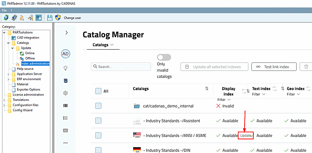This screenshot has height=153, width=312.
Task: Click the Change user button
Action: pyautogui.click(x=72, y=18)
